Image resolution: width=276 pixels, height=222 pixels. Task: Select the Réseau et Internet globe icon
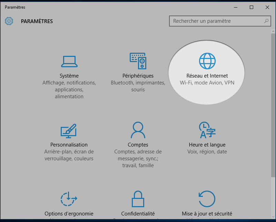pos(207,61)
